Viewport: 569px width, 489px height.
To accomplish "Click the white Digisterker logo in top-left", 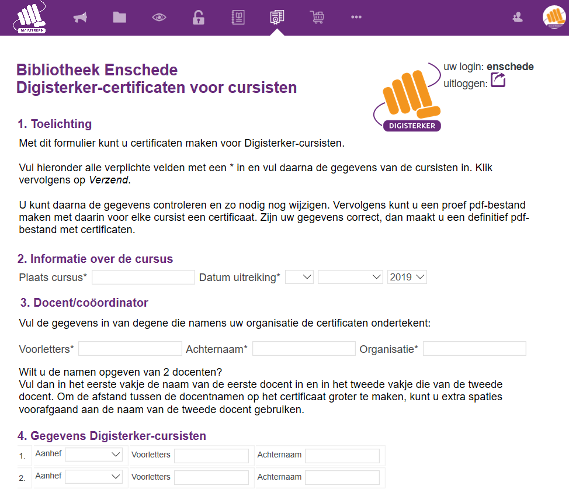I will (30, 17).
